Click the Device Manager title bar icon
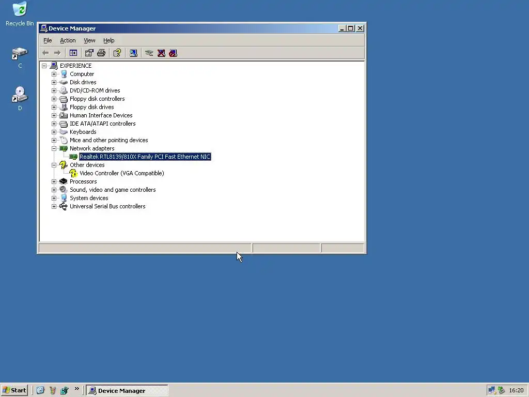529x397 pixels. click(43, 28)
